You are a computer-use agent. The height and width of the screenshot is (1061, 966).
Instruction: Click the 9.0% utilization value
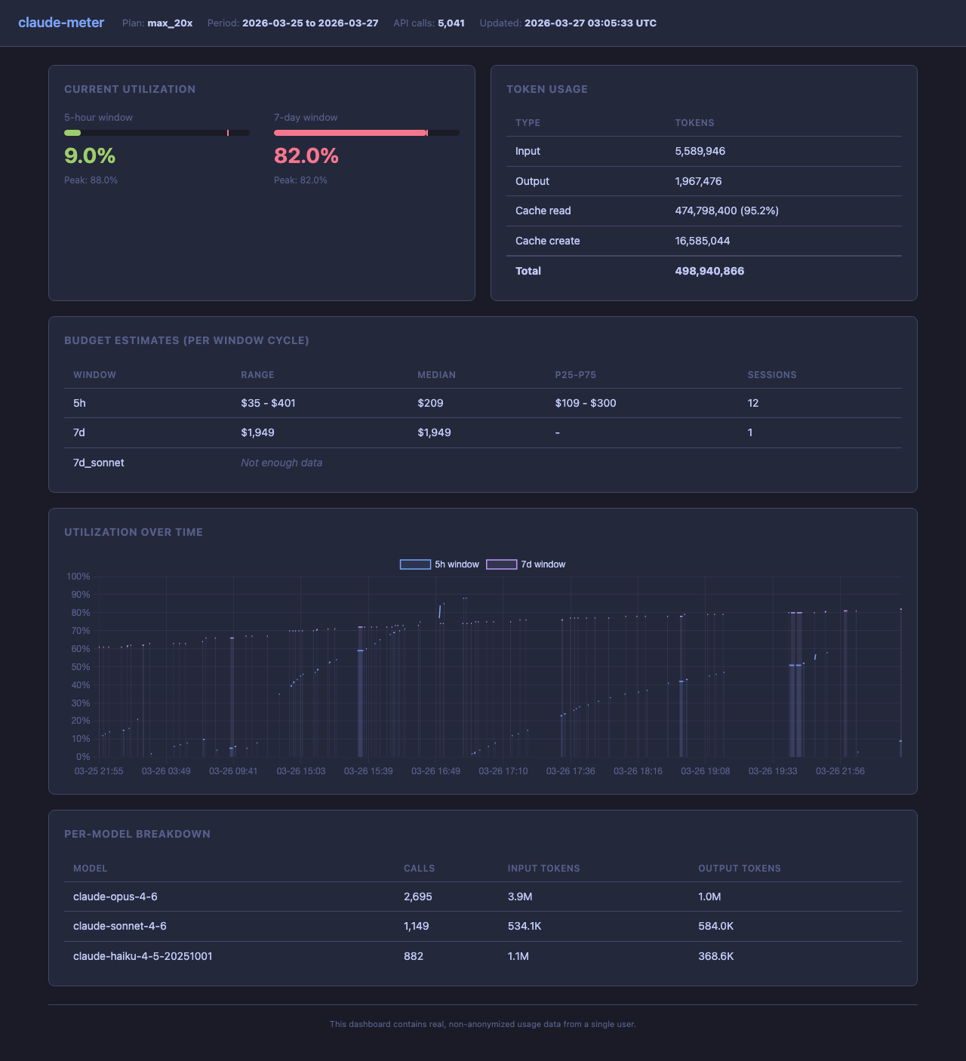tap(90, 157)
